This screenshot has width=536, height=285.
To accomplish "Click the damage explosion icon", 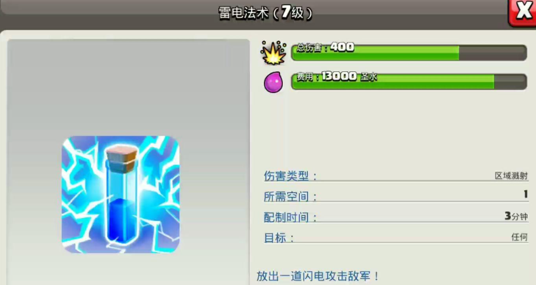I will tap(274, 53).
